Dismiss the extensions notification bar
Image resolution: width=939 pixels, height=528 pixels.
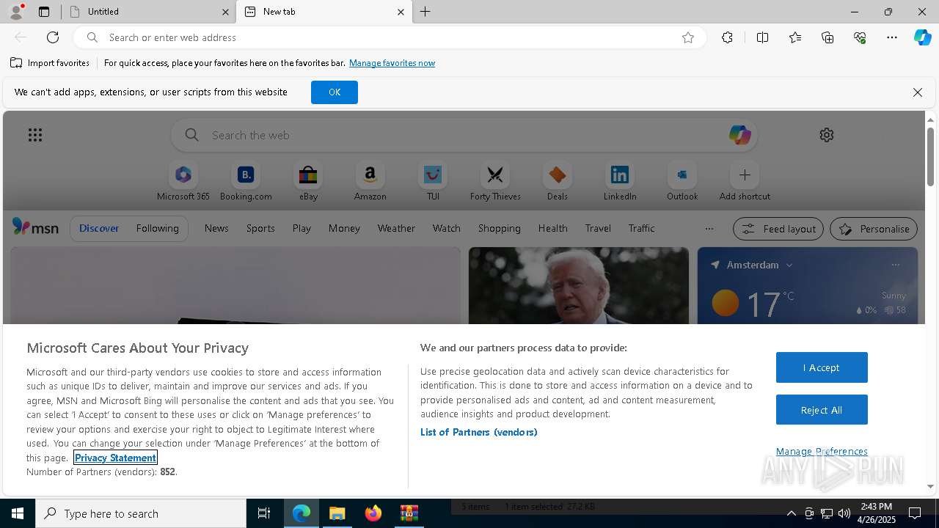point(917,92)
